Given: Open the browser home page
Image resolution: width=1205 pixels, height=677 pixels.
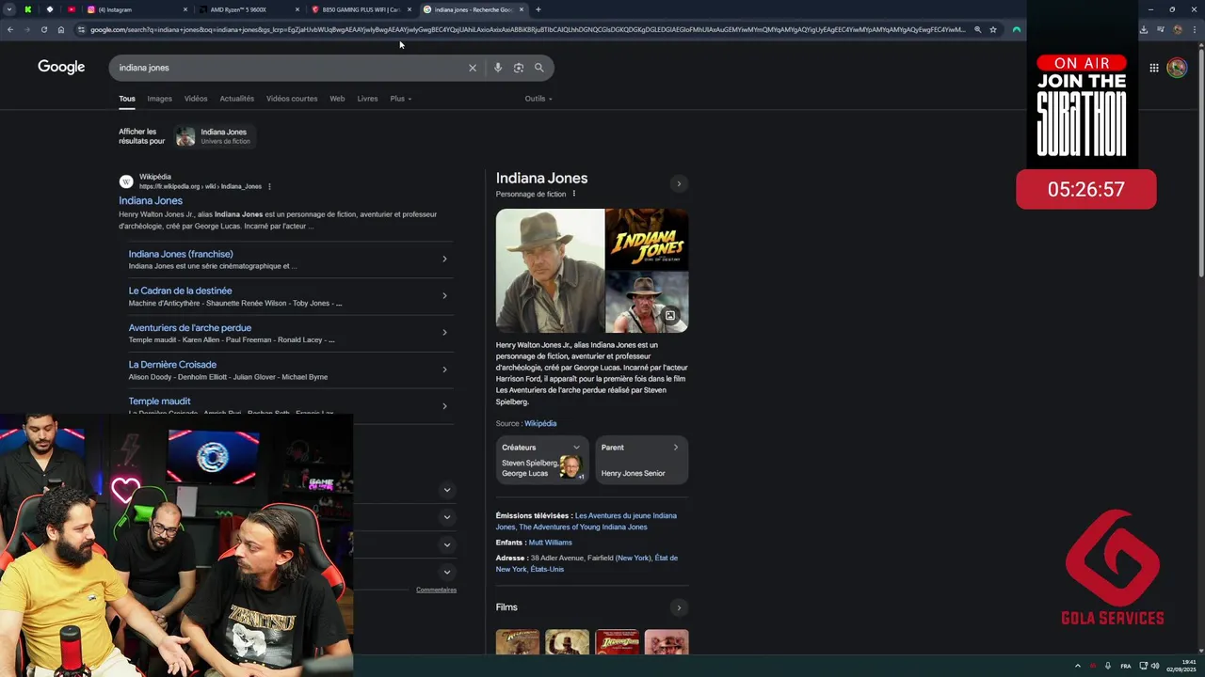Looking at the screenshot, I should pyautogui.click(x=60, y=29).
